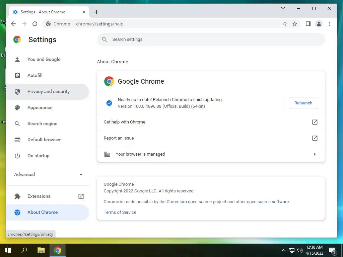Open File Explorer from the taskbar
The width and height of the screenshot is (343, 257).
click(41, 250)
